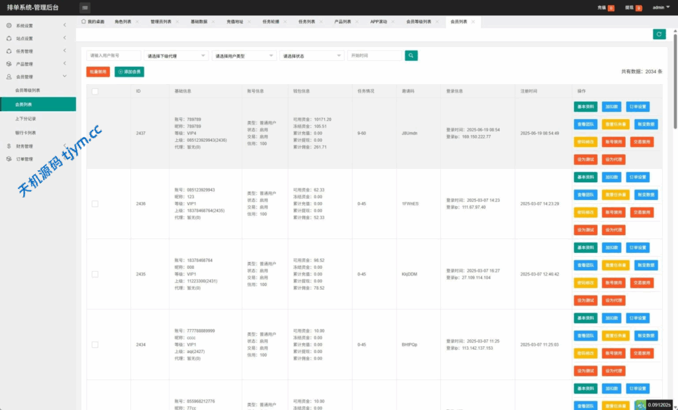Viewport: 678px width, 410px height.
Task: Click the 请输入用户账号 input field
Action: click(x=113, y=56)
